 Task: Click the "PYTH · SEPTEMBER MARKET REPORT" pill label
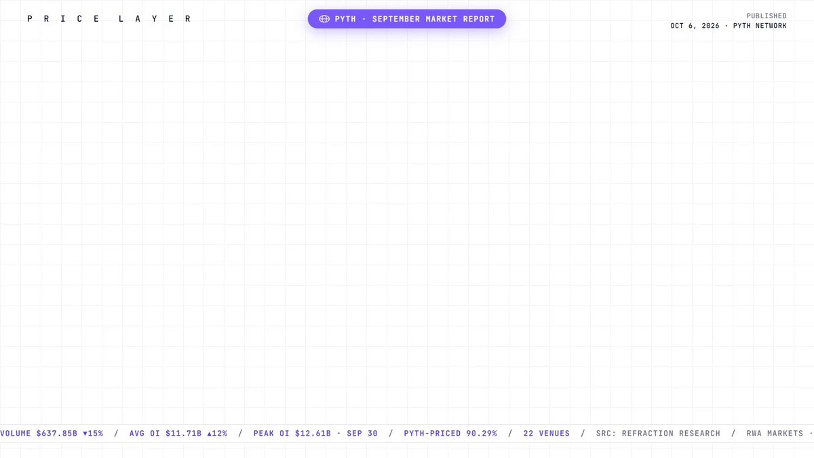415,19
